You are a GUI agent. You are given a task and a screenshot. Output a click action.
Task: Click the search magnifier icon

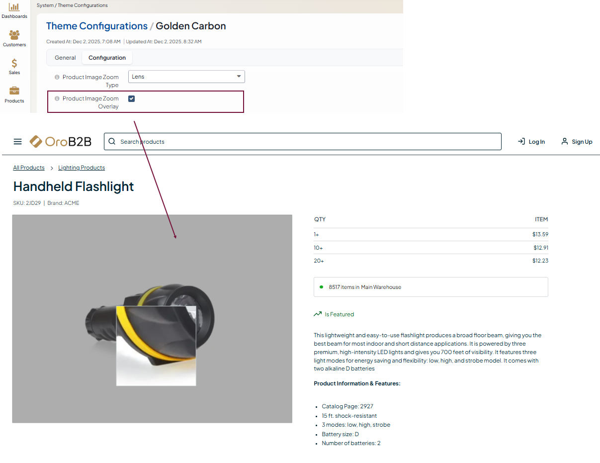[112, 142]
